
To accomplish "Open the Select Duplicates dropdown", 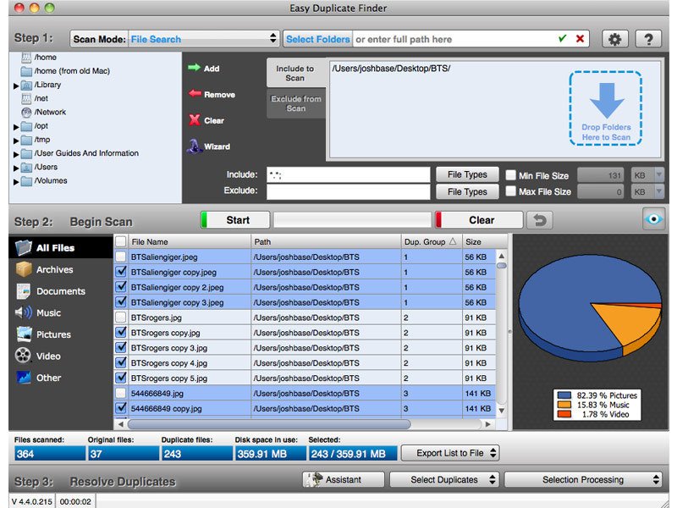I will 444,479.
